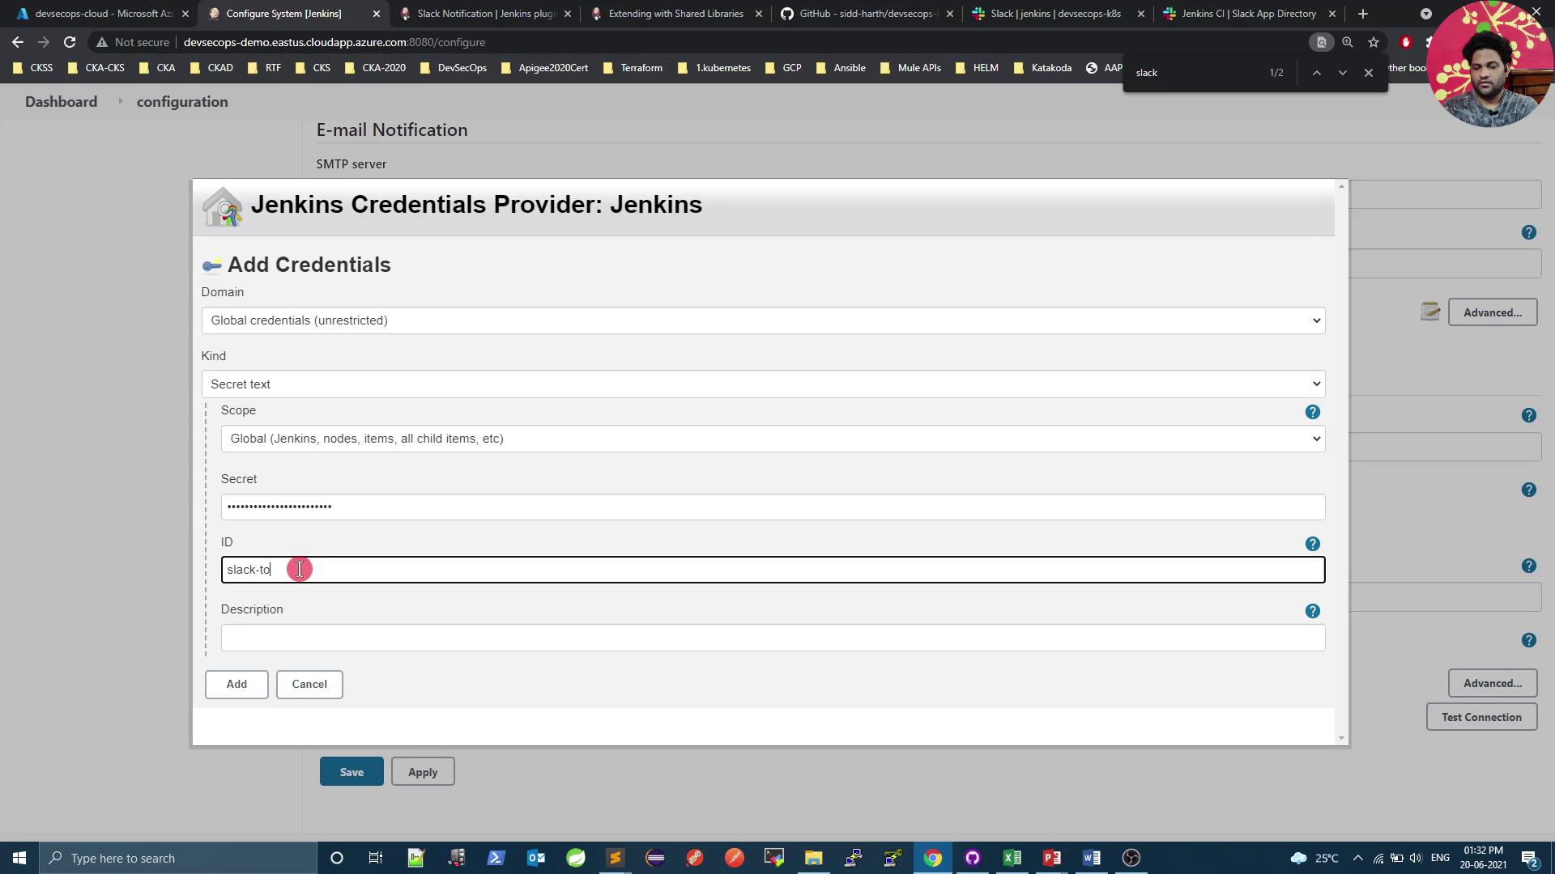Click the browser reload page icon

(x=70, y=42)
